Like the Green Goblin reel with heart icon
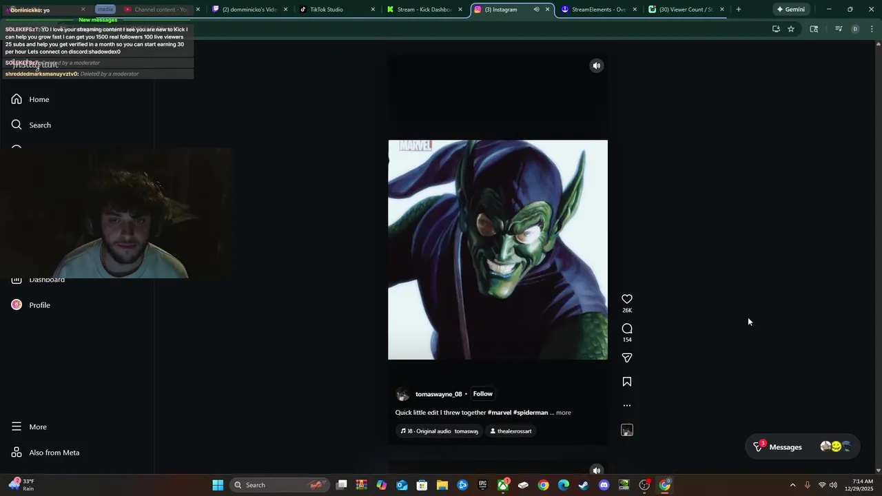The width and height of the screenshot is (882, 496). point(627,299)
